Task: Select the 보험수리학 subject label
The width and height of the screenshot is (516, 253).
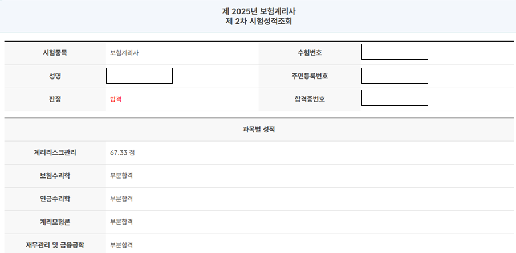Action: point(55,176)
